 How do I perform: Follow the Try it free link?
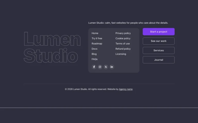pos(97,38)
